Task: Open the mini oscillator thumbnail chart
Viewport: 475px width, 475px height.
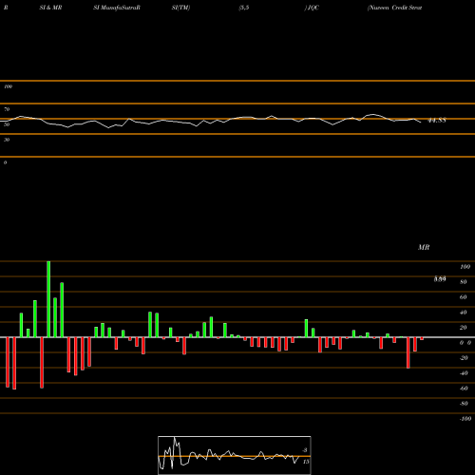Action: 235,455
